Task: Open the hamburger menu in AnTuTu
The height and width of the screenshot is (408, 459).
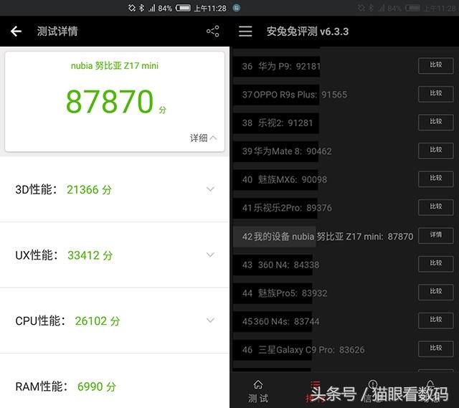Action: coord(245,31)
